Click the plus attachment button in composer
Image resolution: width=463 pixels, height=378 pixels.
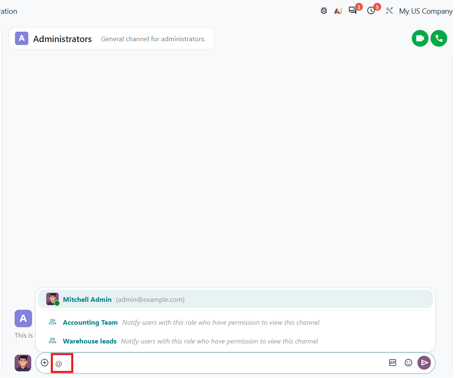(45, 362)
